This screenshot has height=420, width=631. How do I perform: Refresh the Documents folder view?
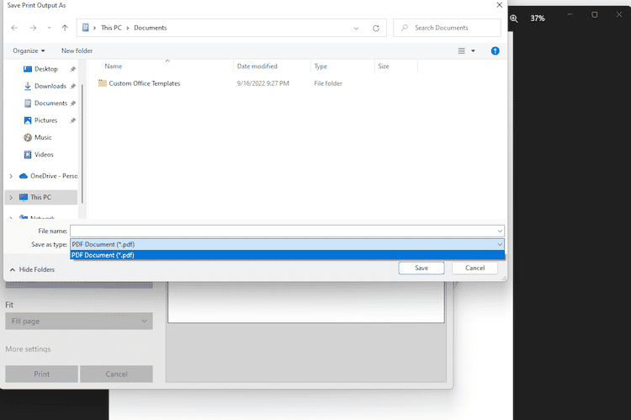(x=375, y=28)
